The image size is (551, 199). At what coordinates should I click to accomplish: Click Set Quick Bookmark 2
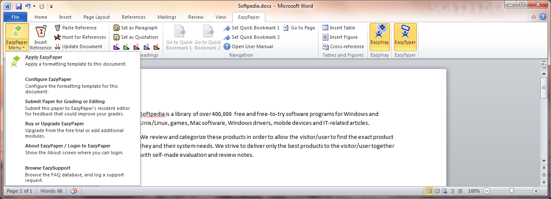pos(252,37)
